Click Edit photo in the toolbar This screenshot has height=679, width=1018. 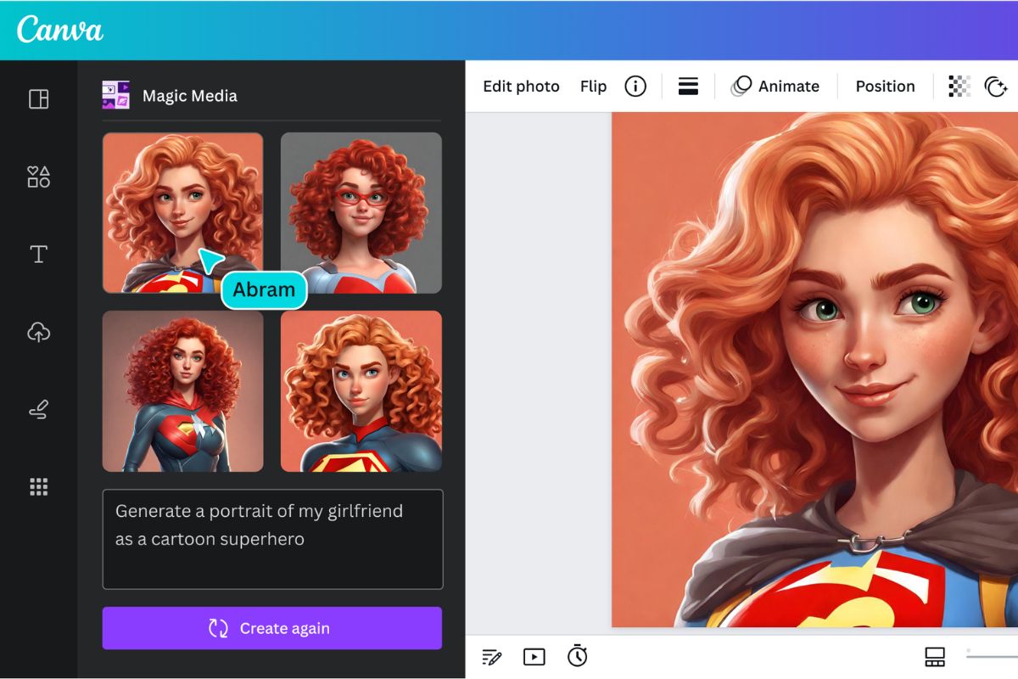click(x=521, y=87)
